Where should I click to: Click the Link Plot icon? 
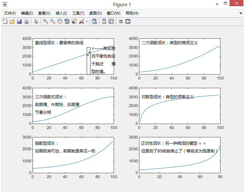pos(94,21)
